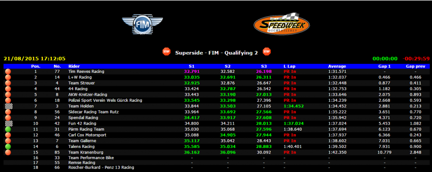Select the Carl Cox Motorsport row name
The height and width of the screenshot is (172, 432).
tap(87, 135)
